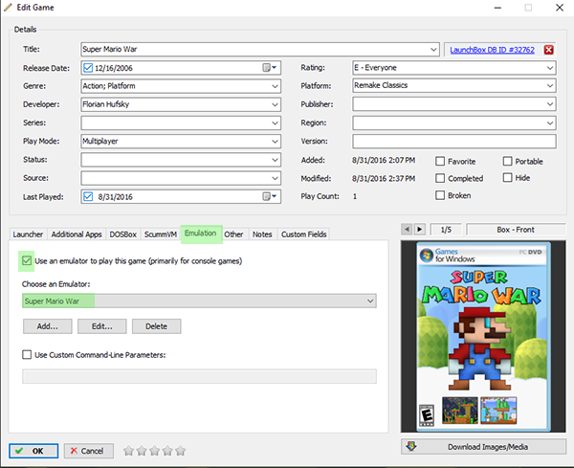This screenshot has width=574, height=468.
Task: Set rating to four stars
Action: (167, 451)
